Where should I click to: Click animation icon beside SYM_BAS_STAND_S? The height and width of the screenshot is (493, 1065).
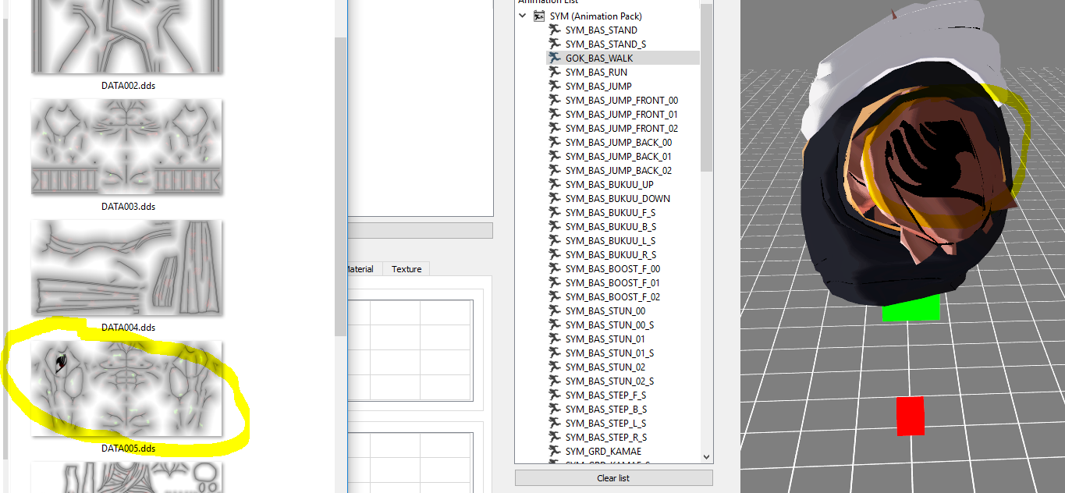tap(556, 44)
